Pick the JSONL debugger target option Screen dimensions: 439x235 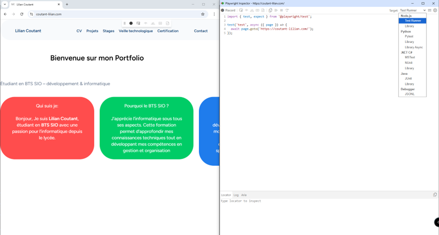pos(409,94)
